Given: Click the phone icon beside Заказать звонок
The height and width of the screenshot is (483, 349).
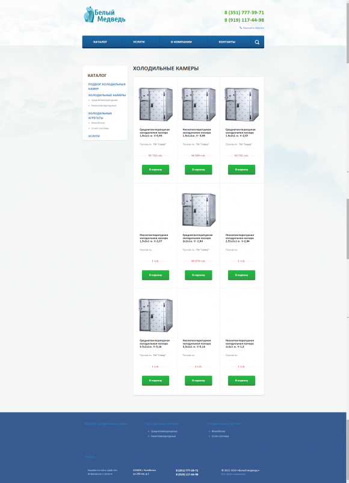Looking at the screenshot, I should [241, 28].
